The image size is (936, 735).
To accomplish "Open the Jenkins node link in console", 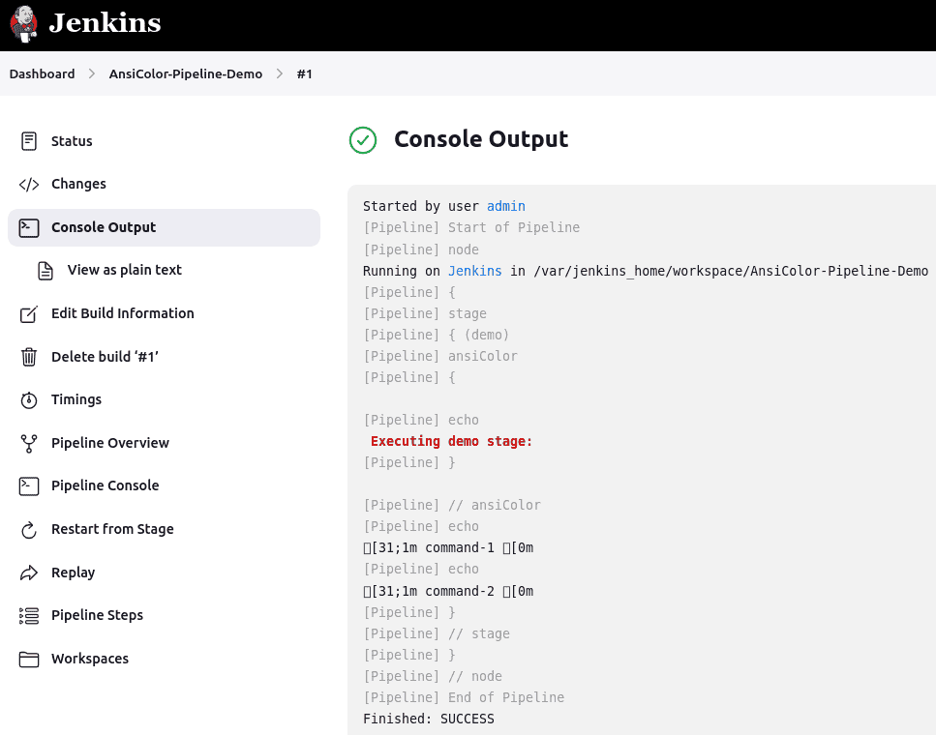I will click(x=474, y=271).
